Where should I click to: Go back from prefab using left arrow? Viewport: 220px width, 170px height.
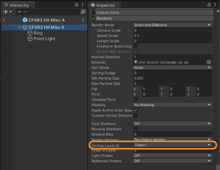click(4, 20)
